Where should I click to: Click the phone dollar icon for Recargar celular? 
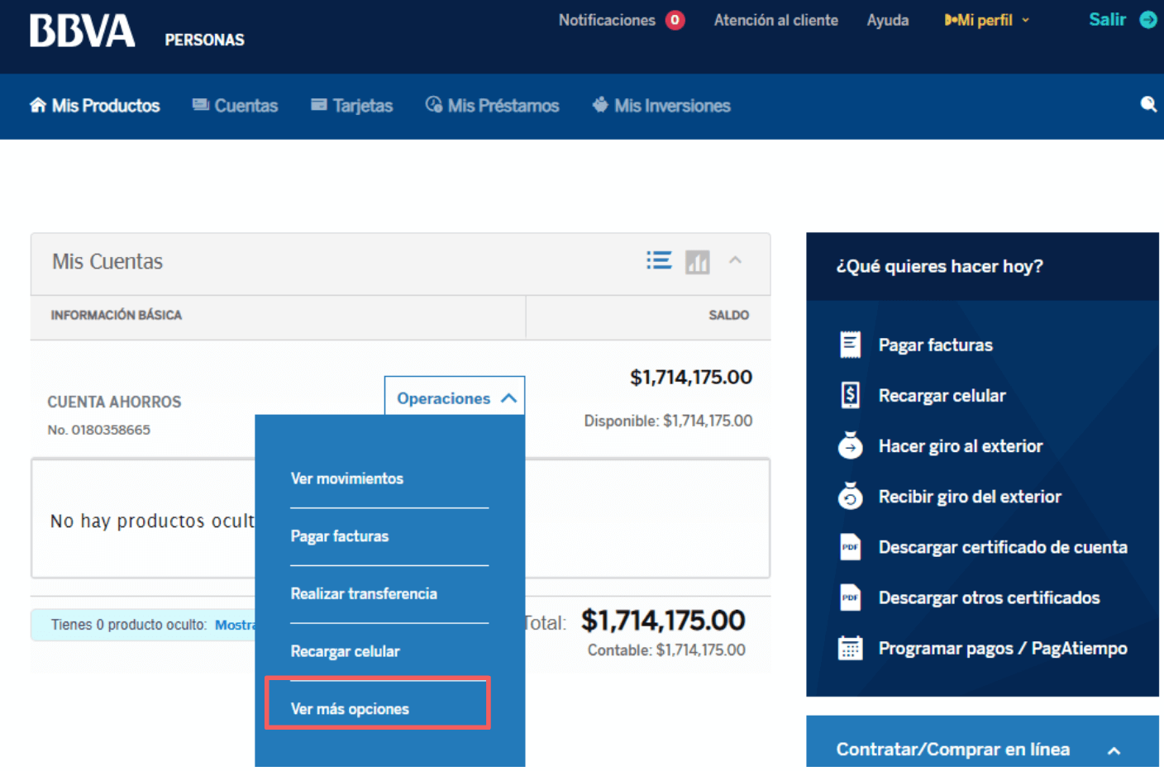coord(850,395)
